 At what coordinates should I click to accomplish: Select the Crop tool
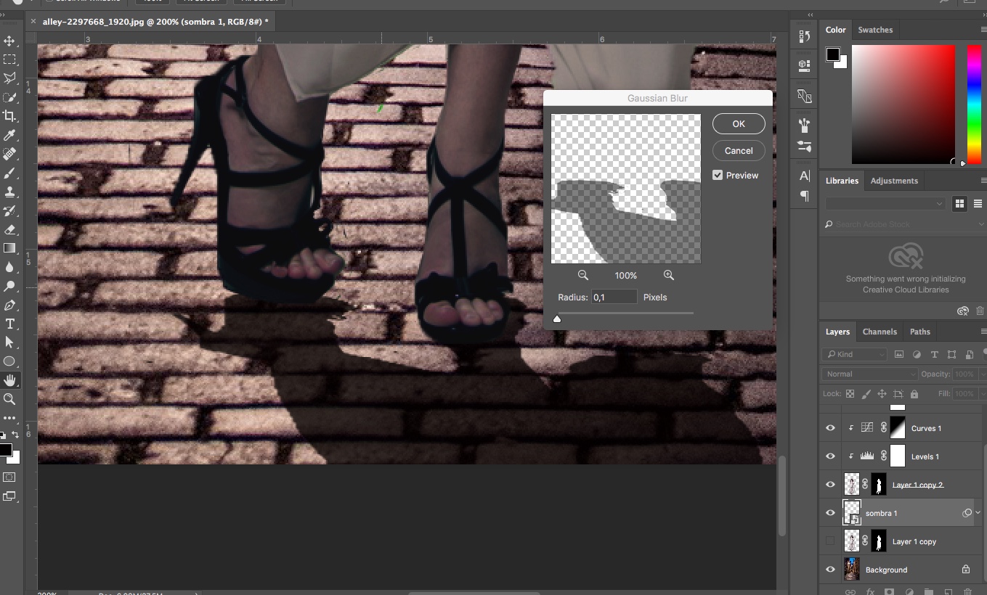click(x=9, y=116)
